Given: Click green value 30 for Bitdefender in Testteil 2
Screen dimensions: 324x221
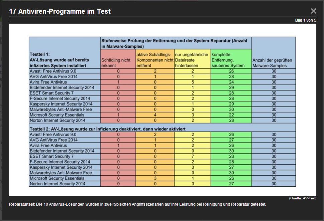Looking at the screenshot, I should tap(231, 151).
